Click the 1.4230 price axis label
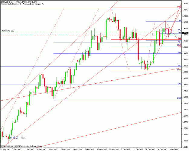Image resolution: width=189 pixels, height=151 pixels. 185,79
